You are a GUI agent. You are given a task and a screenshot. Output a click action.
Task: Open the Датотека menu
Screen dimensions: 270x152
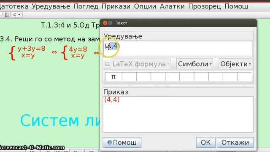pyautogui.click(x=14, y=6)
